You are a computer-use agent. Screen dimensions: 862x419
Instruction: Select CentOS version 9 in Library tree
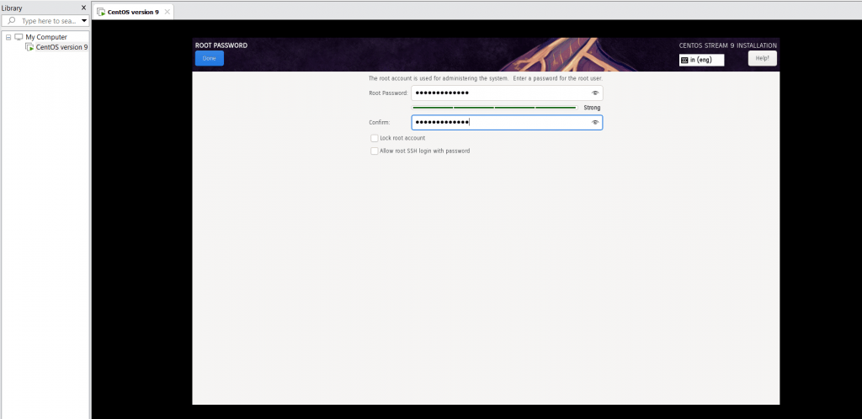pos(61,47)
